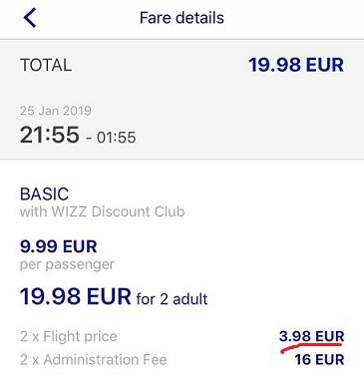Select the 25 Jan 2019 date
The height and width of the screenshot is (383, 364).
[x=56, y=111]
